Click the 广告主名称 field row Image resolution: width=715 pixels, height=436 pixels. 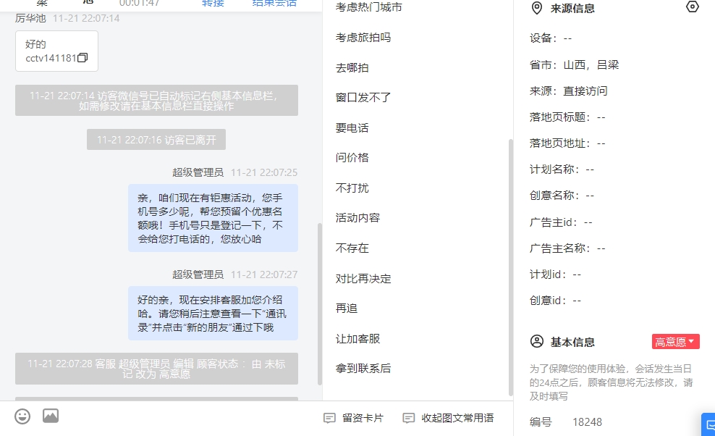click(x=567, y=248)
